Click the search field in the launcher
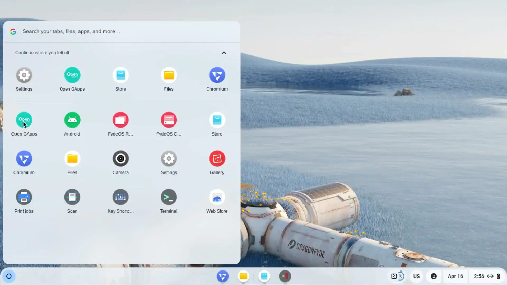Viewport: 507px width, 285px height. pyautogui.click(x=106, y=31)
